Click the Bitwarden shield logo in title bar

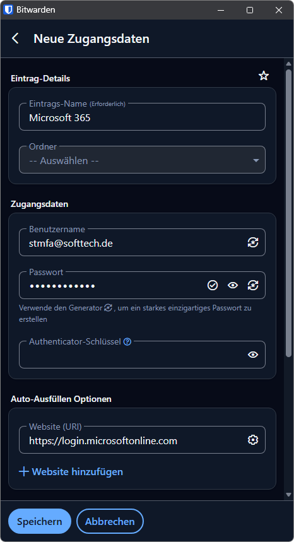point(8,9)
